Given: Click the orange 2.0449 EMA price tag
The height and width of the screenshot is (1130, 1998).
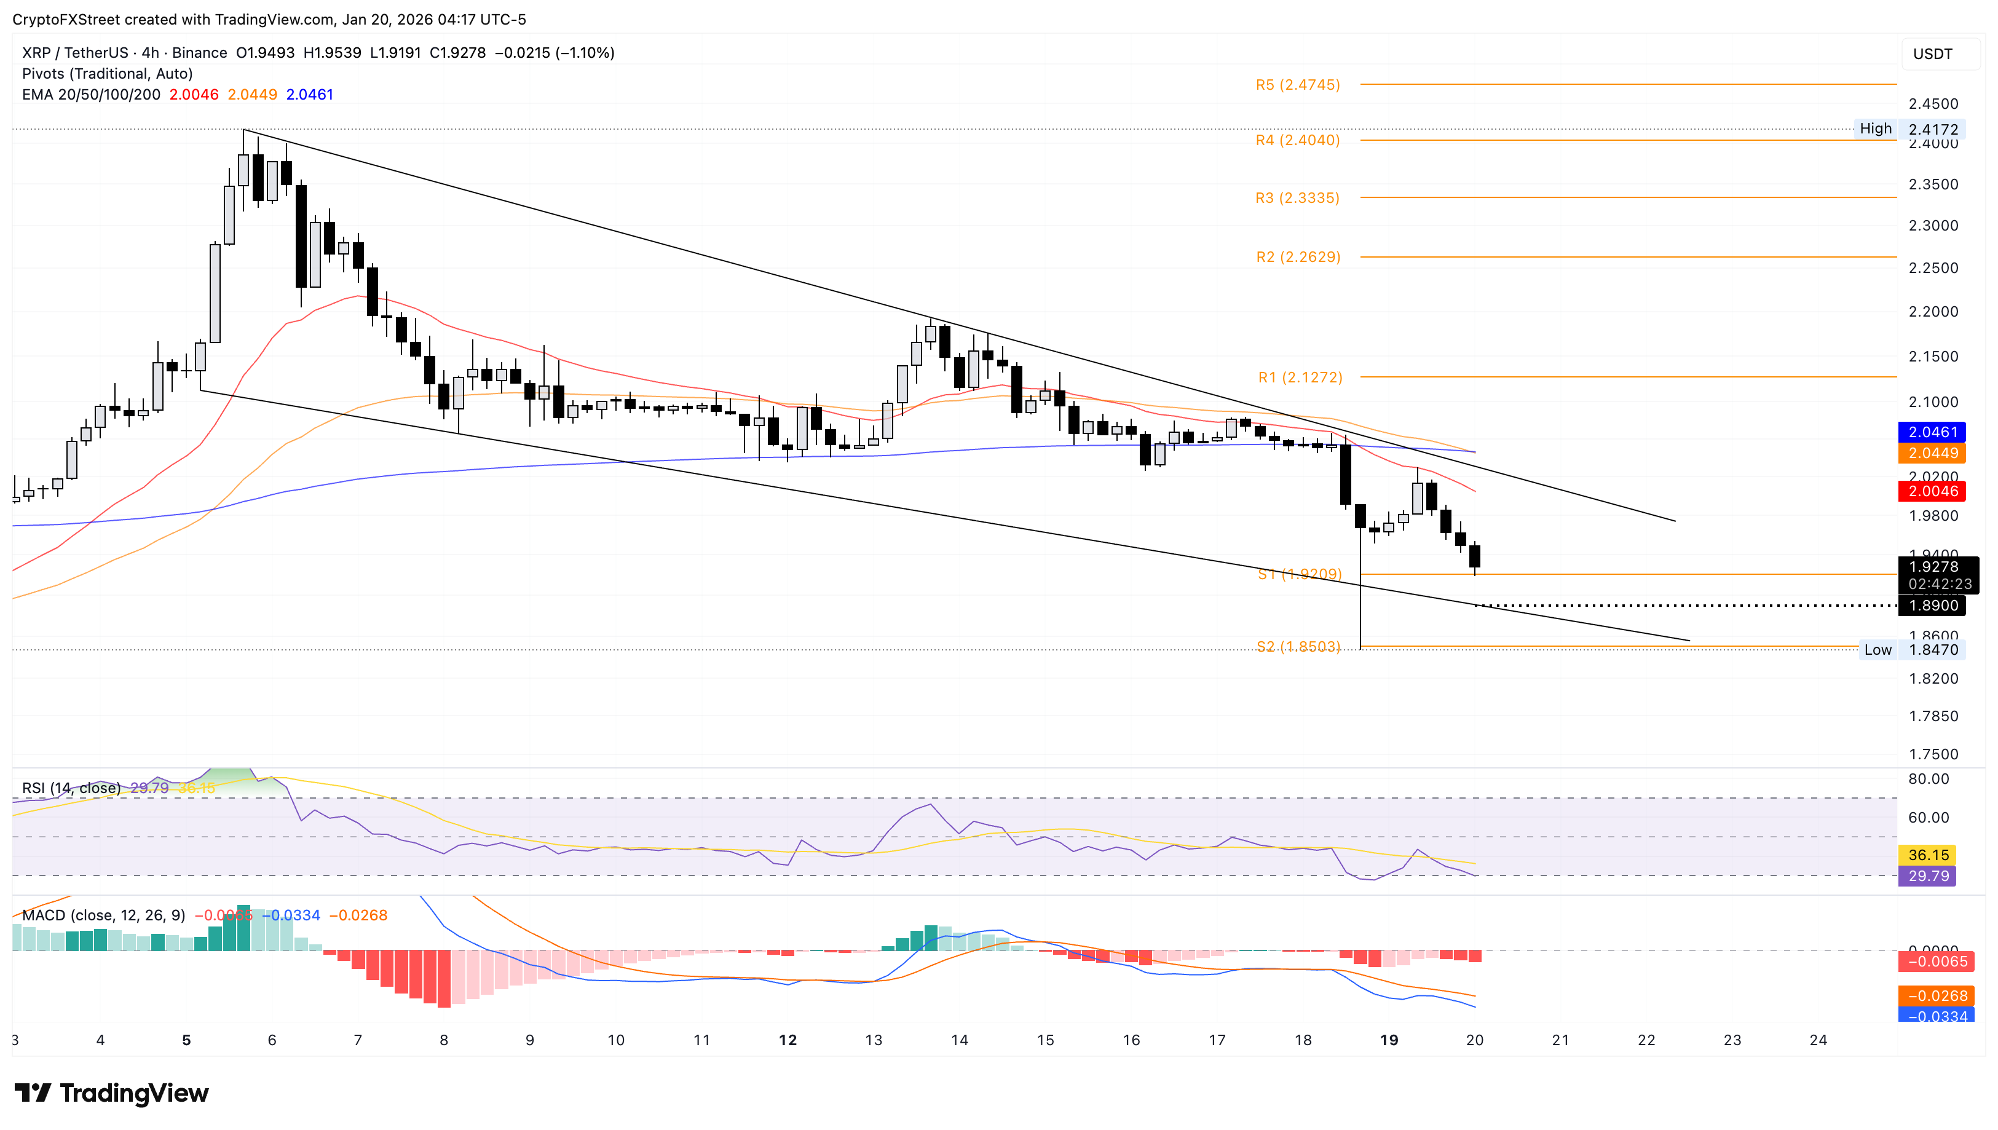Looking at the screenshot, I should click(1932, 453).
